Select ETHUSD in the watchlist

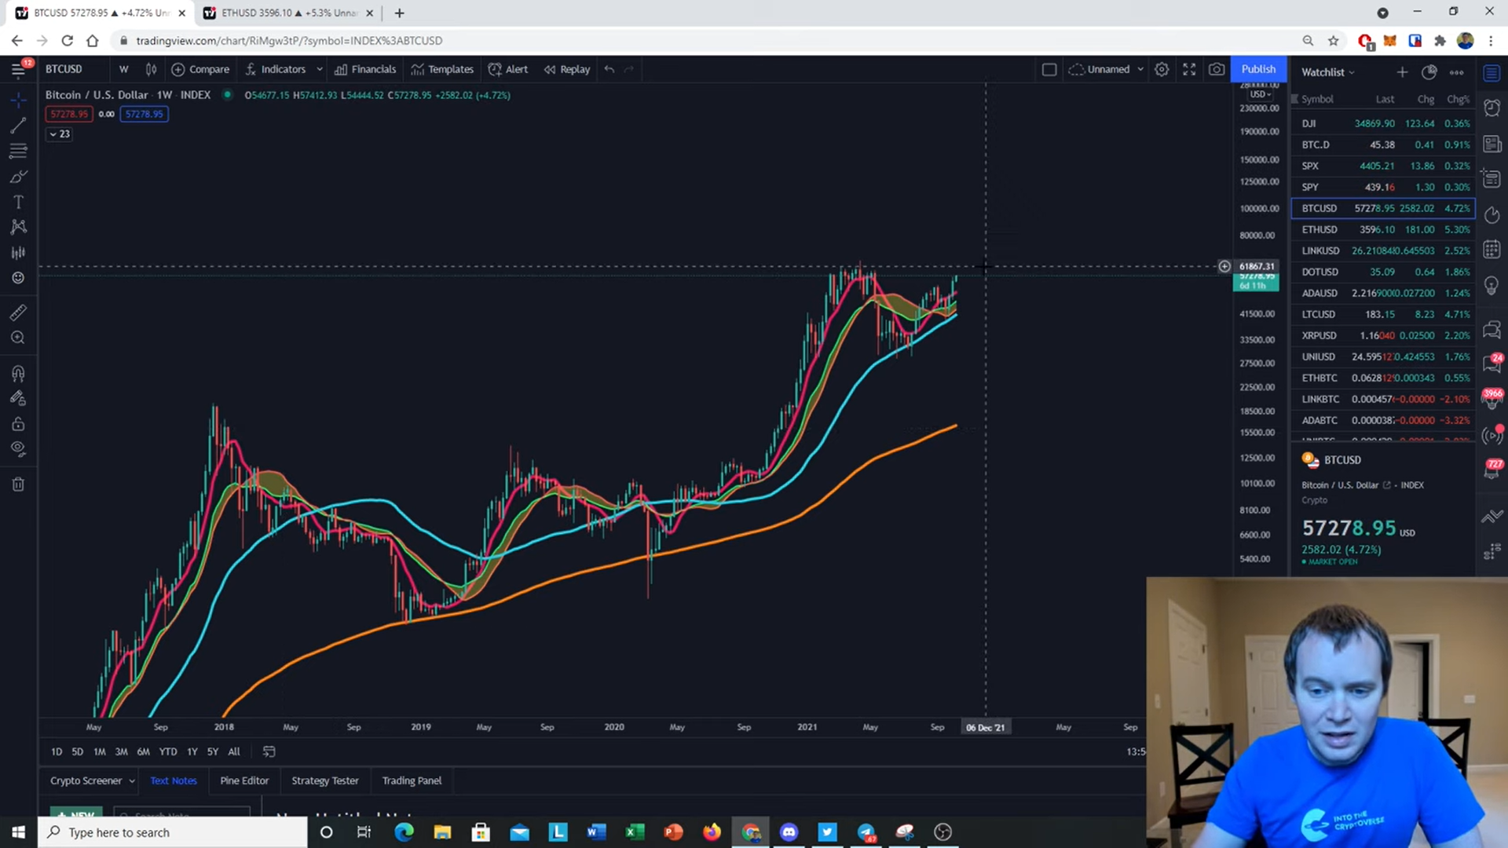tap(1384, 229)
